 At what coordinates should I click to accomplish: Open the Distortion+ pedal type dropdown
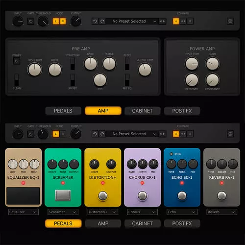tap(102, 212)
